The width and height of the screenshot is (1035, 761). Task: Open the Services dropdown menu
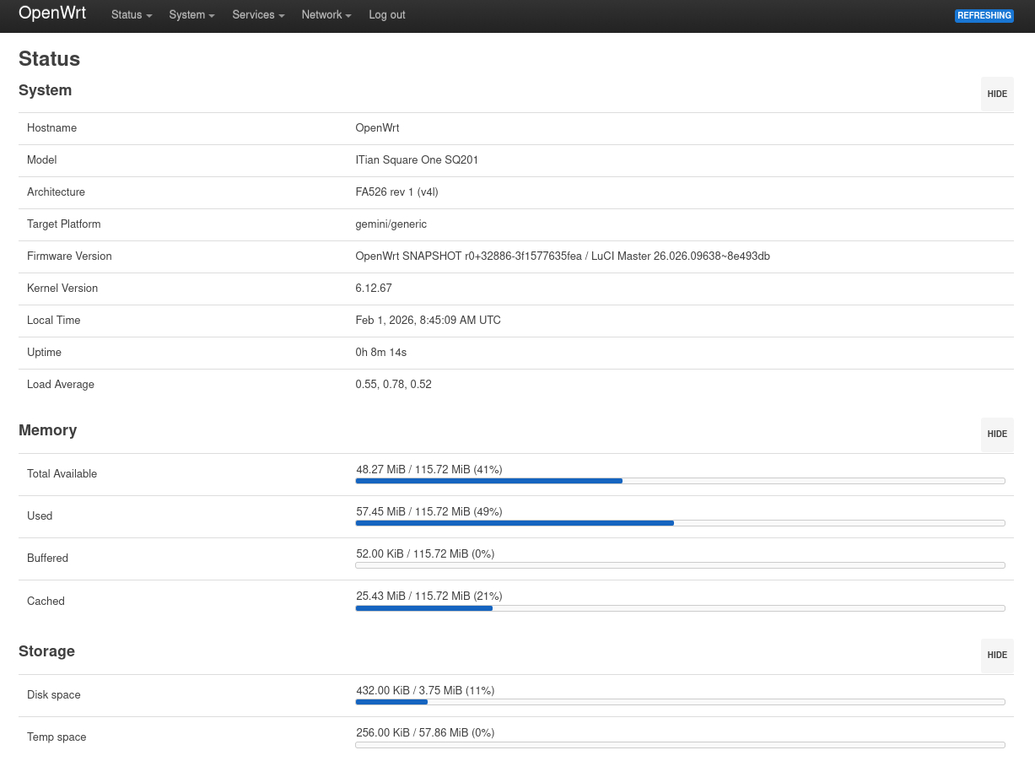258,15
